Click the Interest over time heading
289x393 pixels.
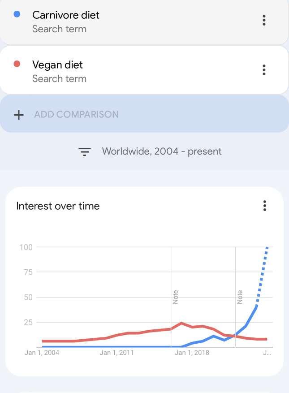(x=58, y=206)
